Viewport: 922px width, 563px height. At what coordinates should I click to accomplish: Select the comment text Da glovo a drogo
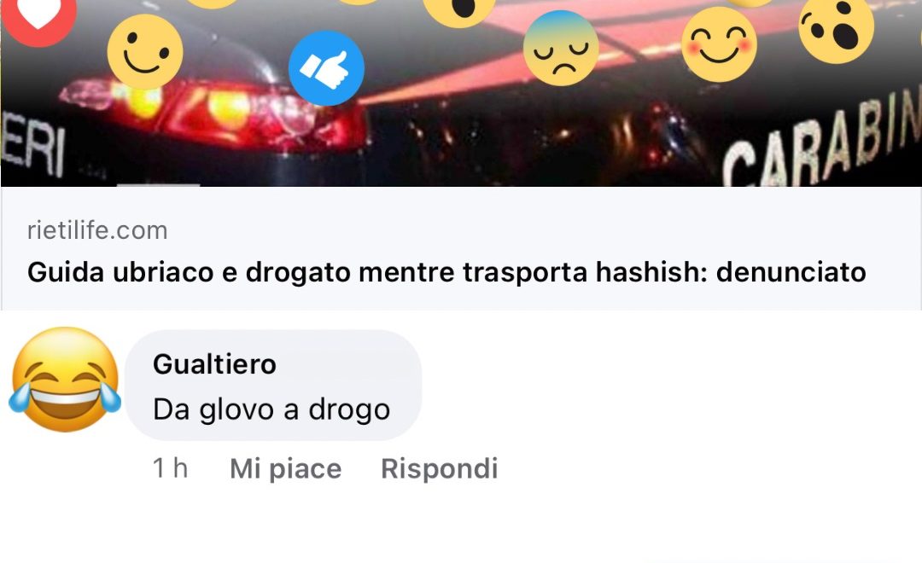[271, 409]
